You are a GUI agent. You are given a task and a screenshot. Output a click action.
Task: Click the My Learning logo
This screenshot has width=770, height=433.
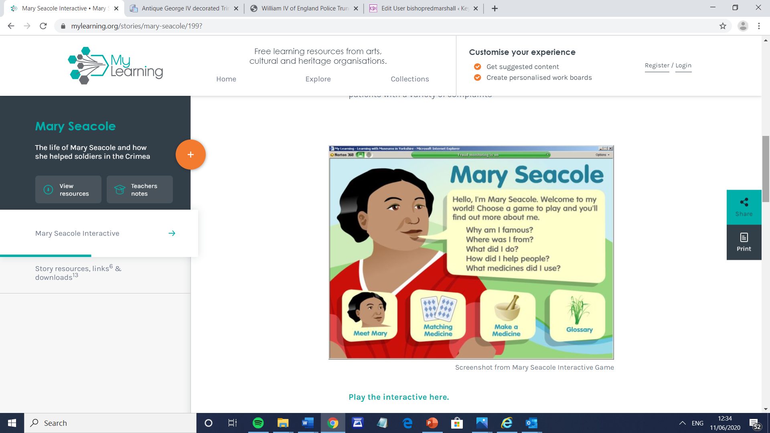(115, 65)
